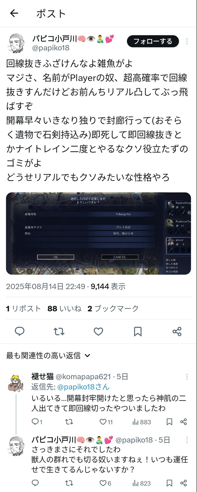The height and width of the screenshot is (492, 197).
Task: Open 褪せ猫's cat avatar profile
Action: tap(16, 383)
